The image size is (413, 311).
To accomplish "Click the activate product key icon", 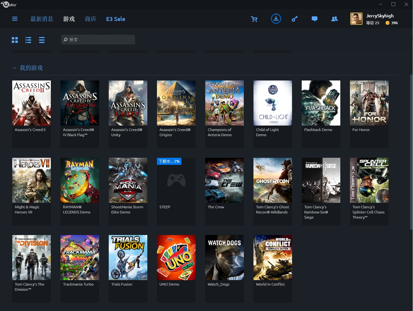I will (295, 19).
